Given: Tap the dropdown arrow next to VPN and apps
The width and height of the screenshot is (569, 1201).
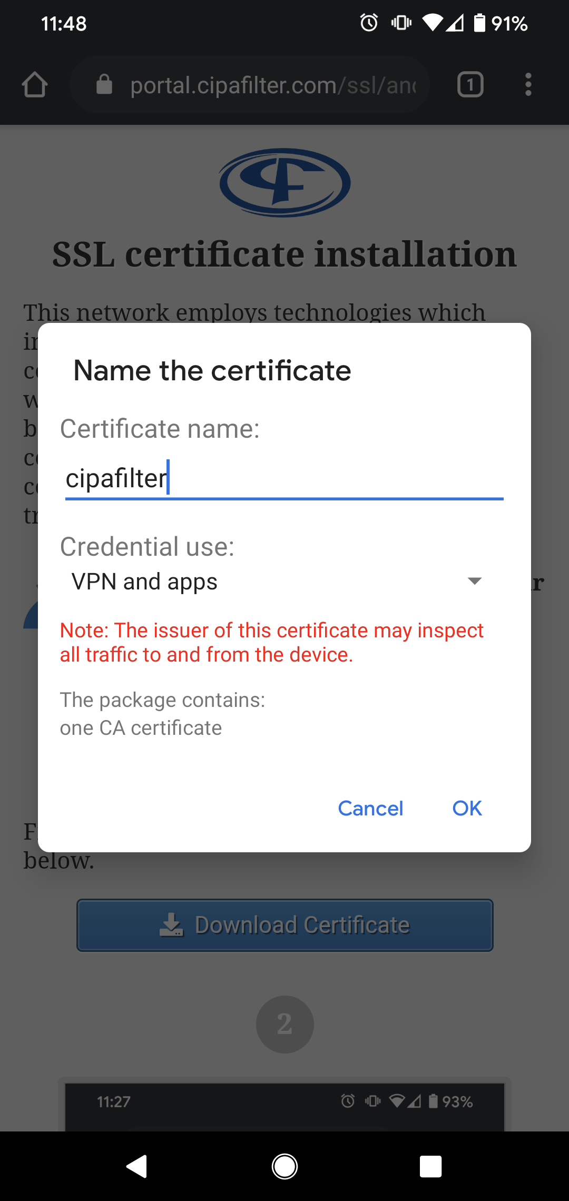Looking at the screenshot, I should coord(474,581).
